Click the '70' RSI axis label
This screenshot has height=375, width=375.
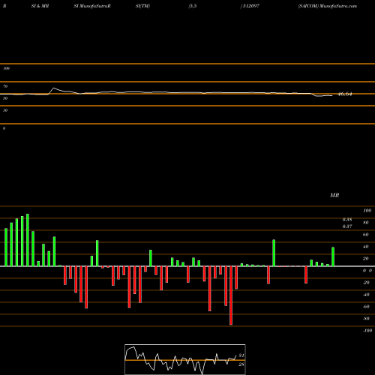tap(5, 86)
